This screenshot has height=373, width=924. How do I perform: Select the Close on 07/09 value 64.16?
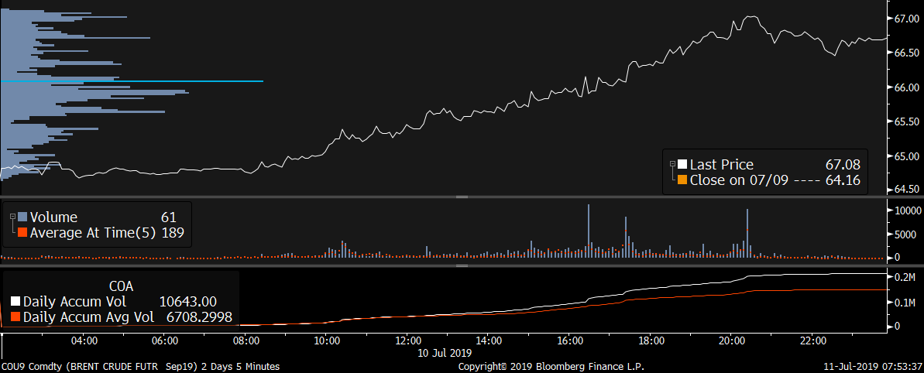click(842, 180)
